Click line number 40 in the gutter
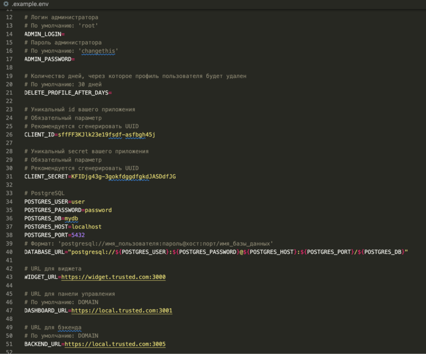Viewport: 426px width, 354px height. click(9, 252)
